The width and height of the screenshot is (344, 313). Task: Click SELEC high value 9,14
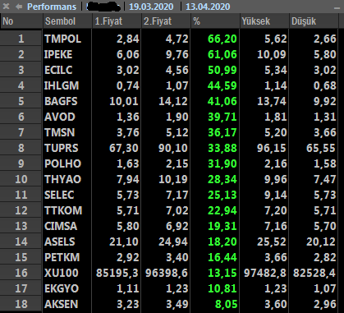[276, 195]
